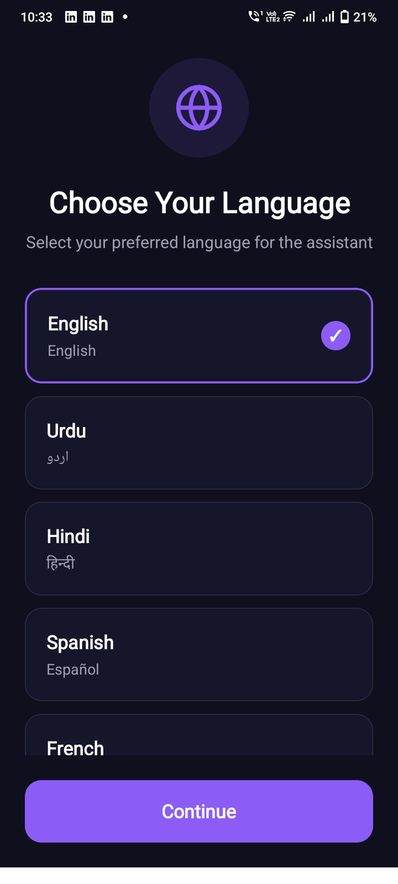
Task: Tap the first SIM signal bars
Action: coord(308,17)
